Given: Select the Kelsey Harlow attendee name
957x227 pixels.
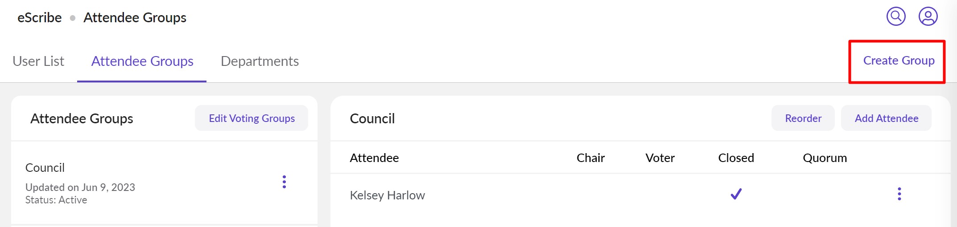Looking at the screenshot, I should tap(387, 195).
